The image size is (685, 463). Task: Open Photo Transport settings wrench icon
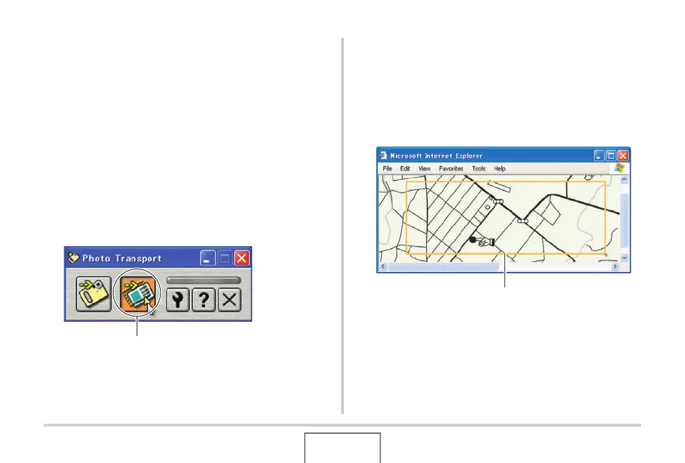[177, 300]
